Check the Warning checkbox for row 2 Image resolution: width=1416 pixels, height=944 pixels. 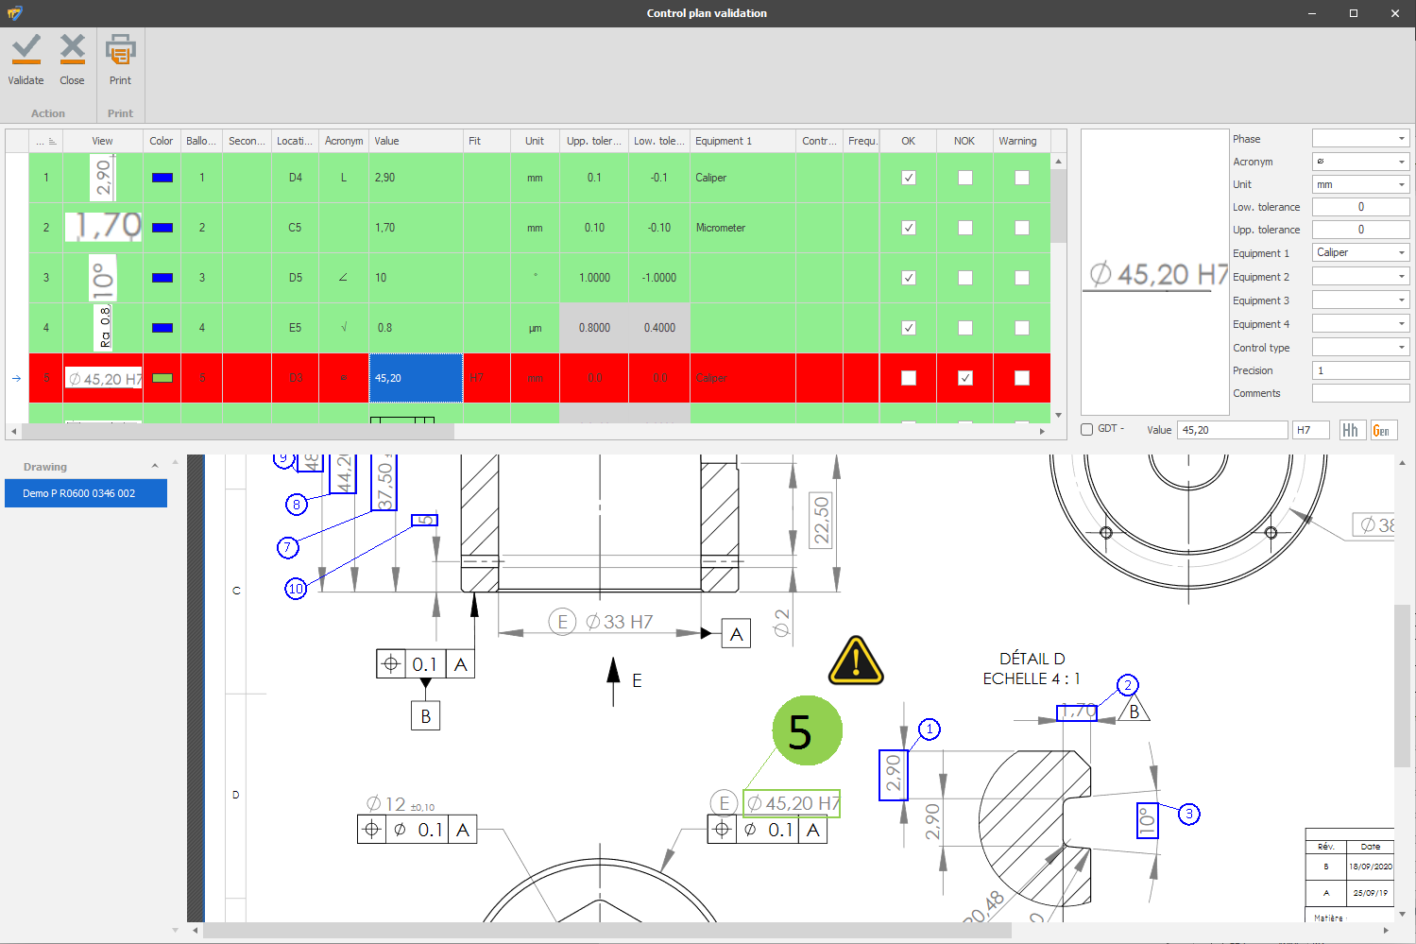pos(1021,228)
